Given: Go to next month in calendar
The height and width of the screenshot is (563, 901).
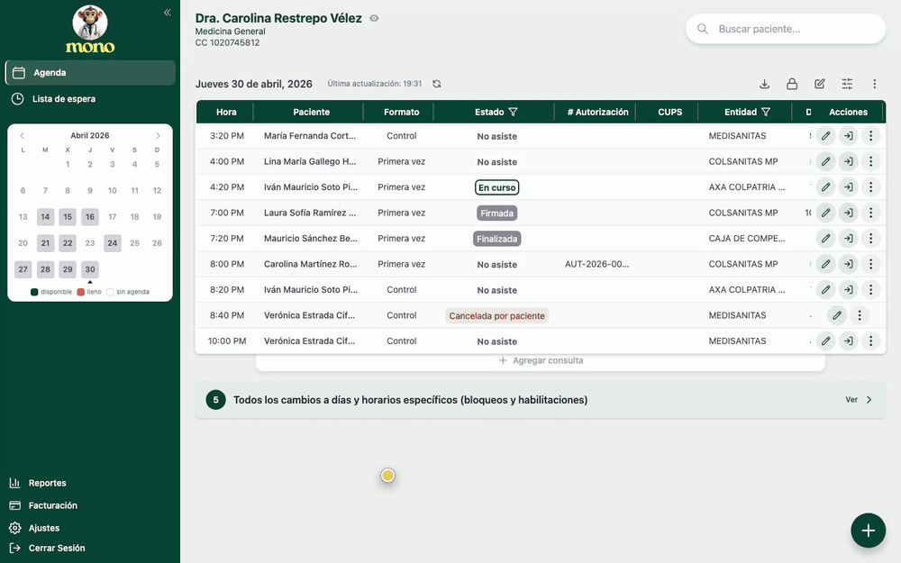Looking at the screenshot, I should (x=158, y=136).
